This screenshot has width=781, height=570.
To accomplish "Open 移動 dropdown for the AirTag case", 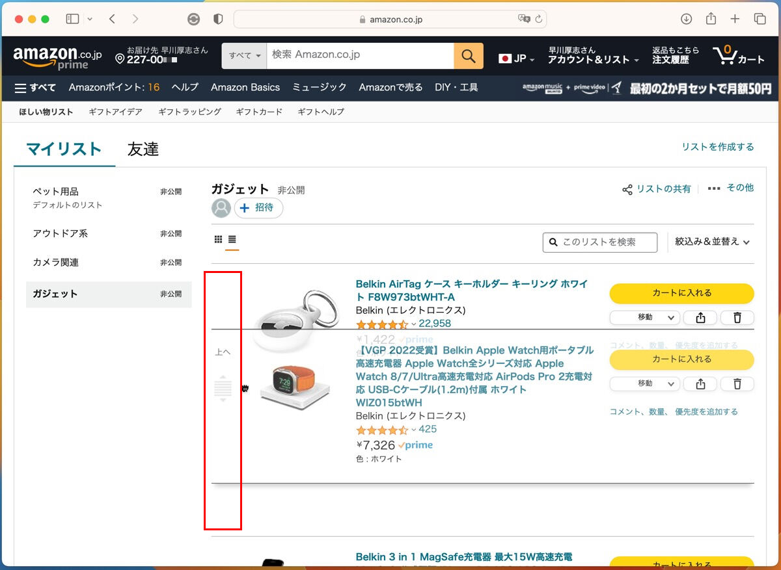I will click(x=645, y=318).
